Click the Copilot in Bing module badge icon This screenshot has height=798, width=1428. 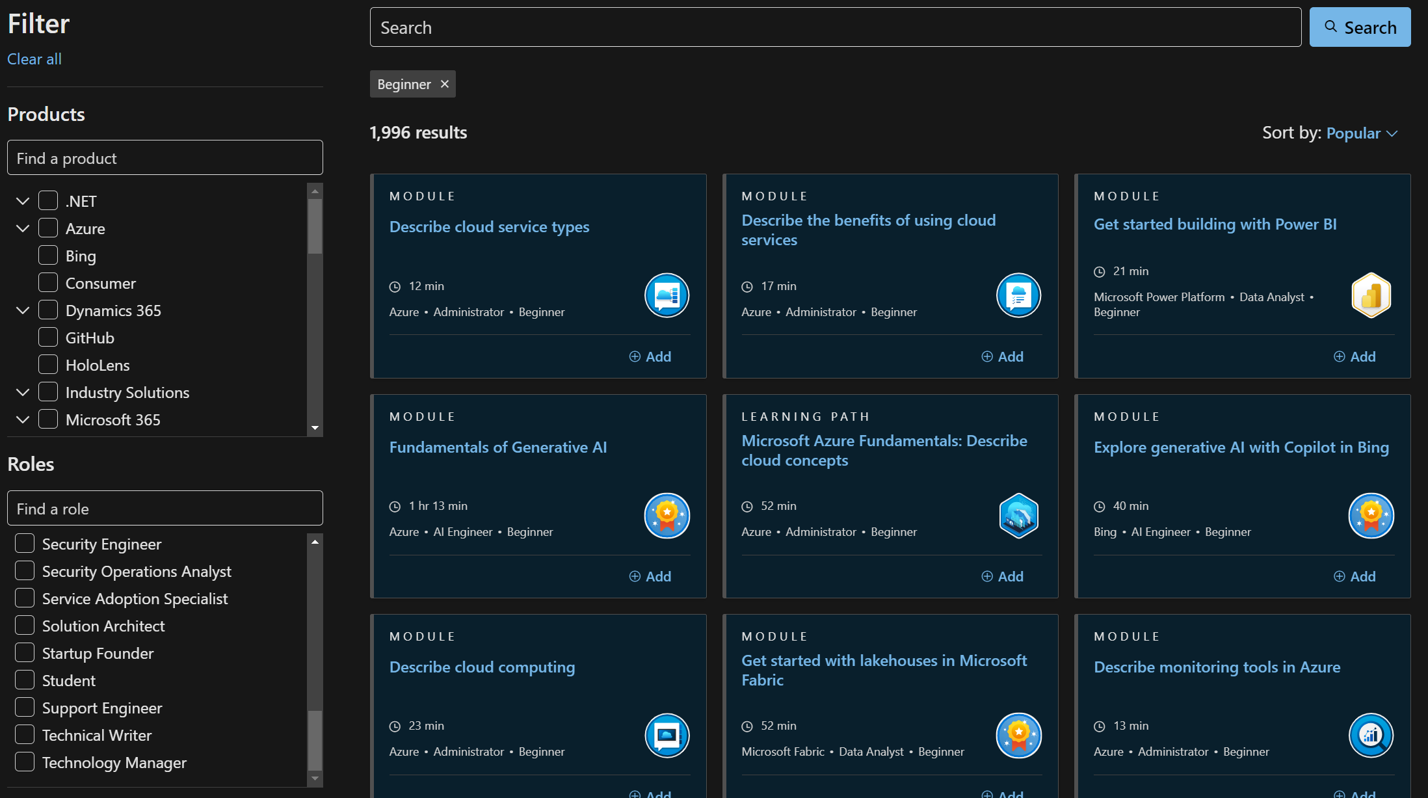point(1371,516)
